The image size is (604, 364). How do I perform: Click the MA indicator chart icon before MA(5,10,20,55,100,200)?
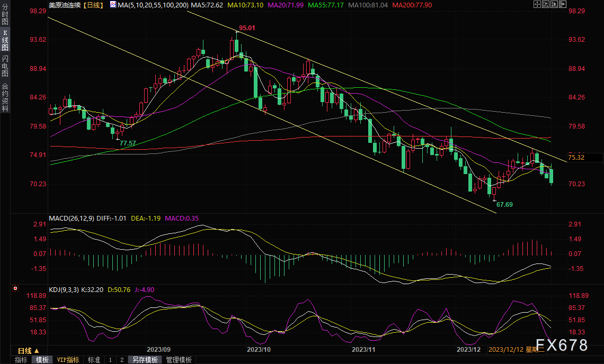tap(113, 5)
